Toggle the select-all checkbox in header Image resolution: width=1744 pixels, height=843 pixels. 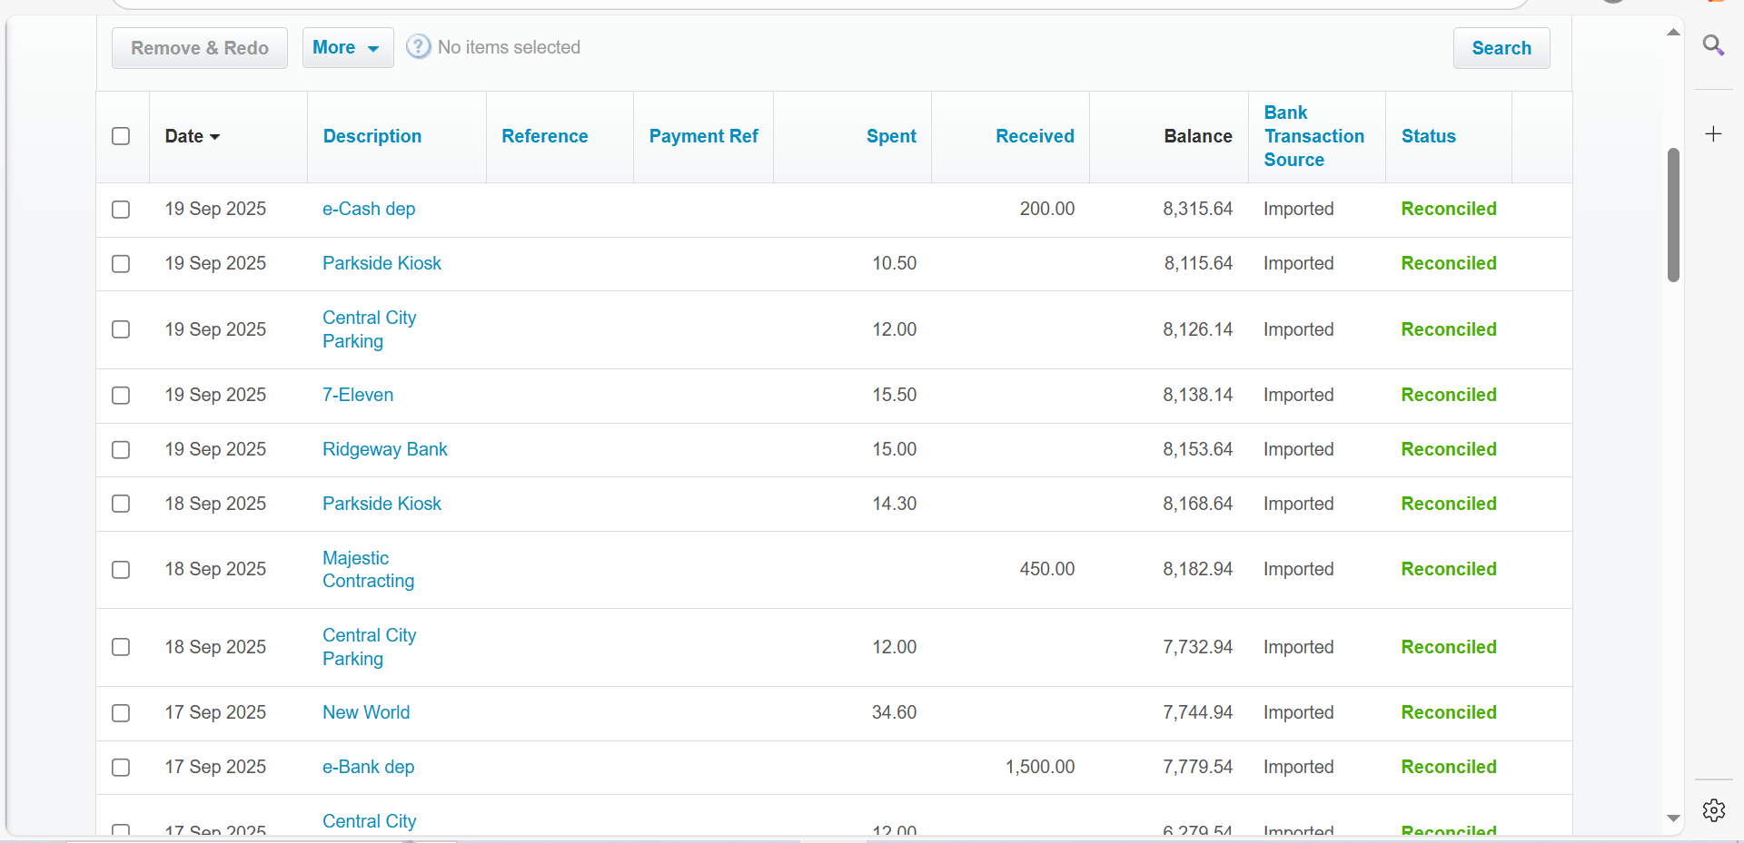[121, 136]
